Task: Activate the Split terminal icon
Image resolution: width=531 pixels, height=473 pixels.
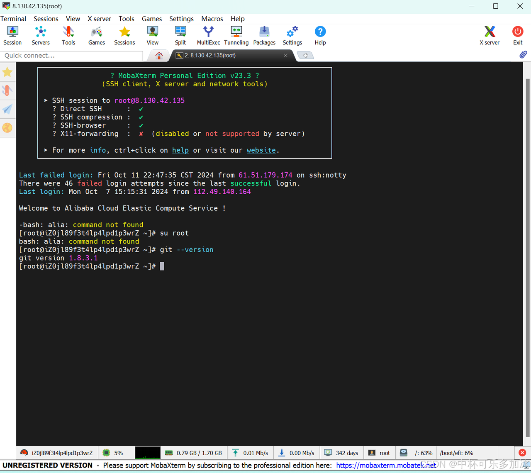Action: (180, 36)
